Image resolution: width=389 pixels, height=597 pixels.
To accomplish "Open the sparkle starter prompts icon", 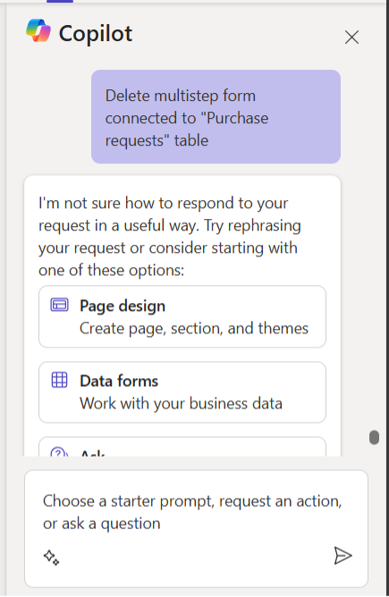I will (x=52, y=558).
